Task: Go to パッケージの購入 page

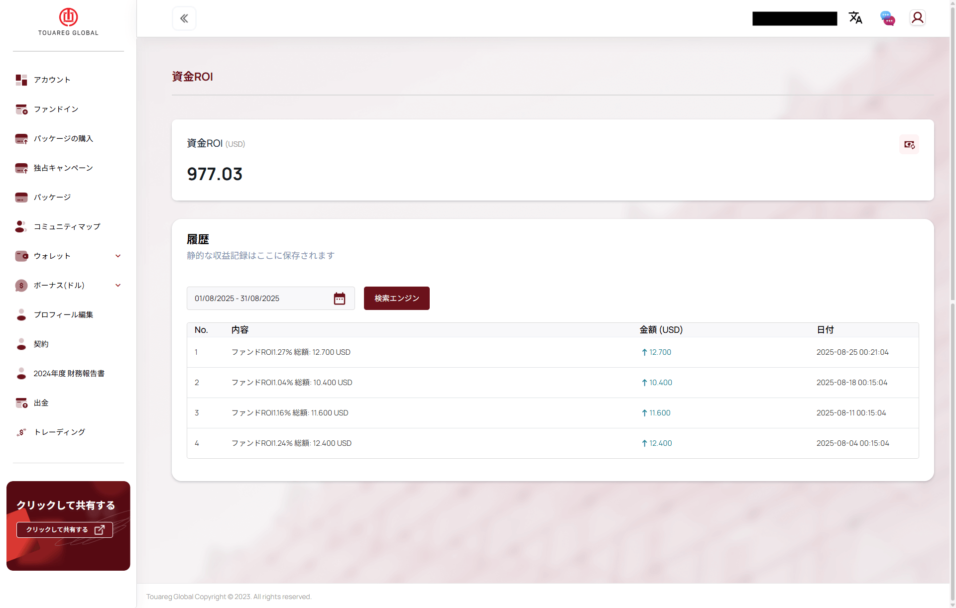Action: pyautogui.click(x=63, y=138)
